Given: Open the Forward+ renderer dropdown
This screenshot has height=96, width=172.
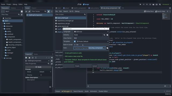Looking at the screenshot, I should pos(167,5).
